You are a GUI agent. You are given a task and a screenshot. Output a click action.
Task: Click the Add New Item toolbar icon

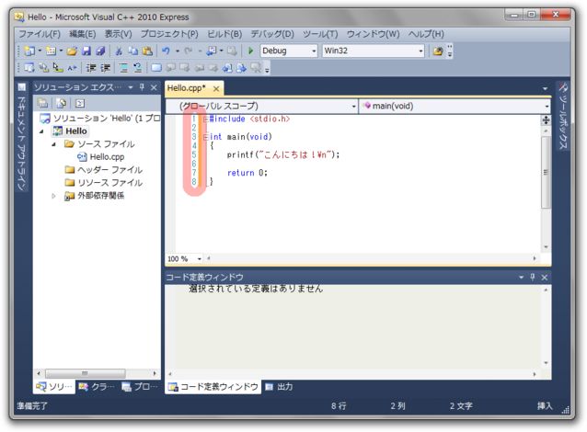51,51
